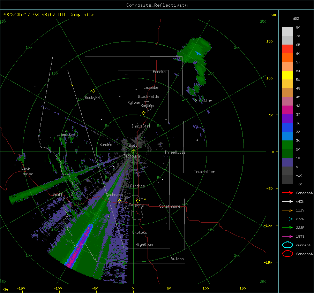Click the Strathmore label
The width and height of the screenshot is (314, 293).
pos(170,206)
